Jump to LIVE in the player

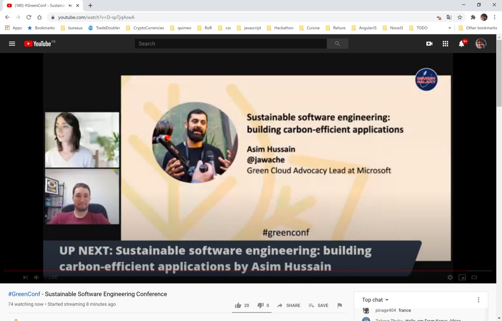point(51,277)
